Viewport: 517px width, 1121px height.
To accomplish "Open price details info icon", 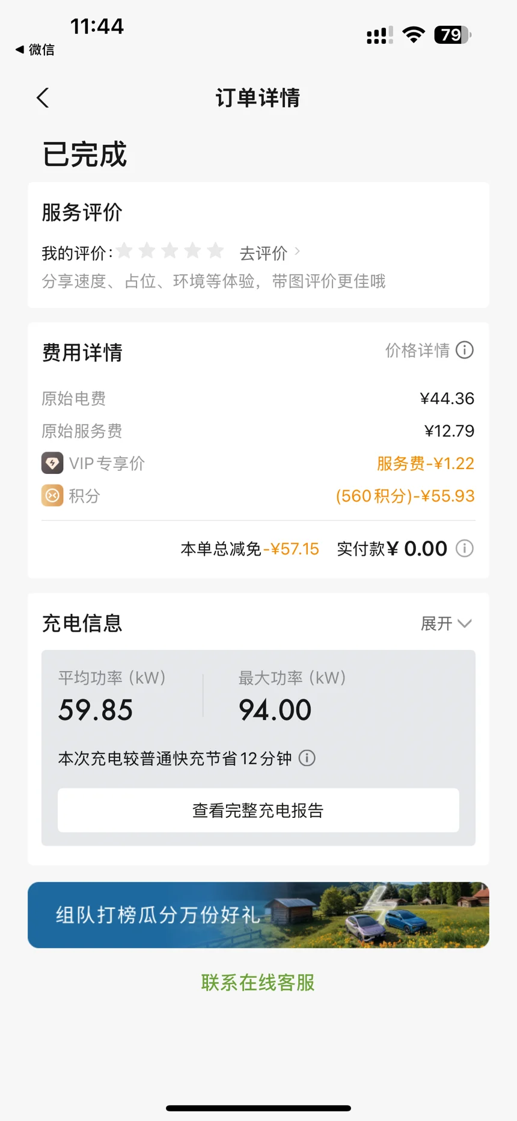I will point(465,350).
